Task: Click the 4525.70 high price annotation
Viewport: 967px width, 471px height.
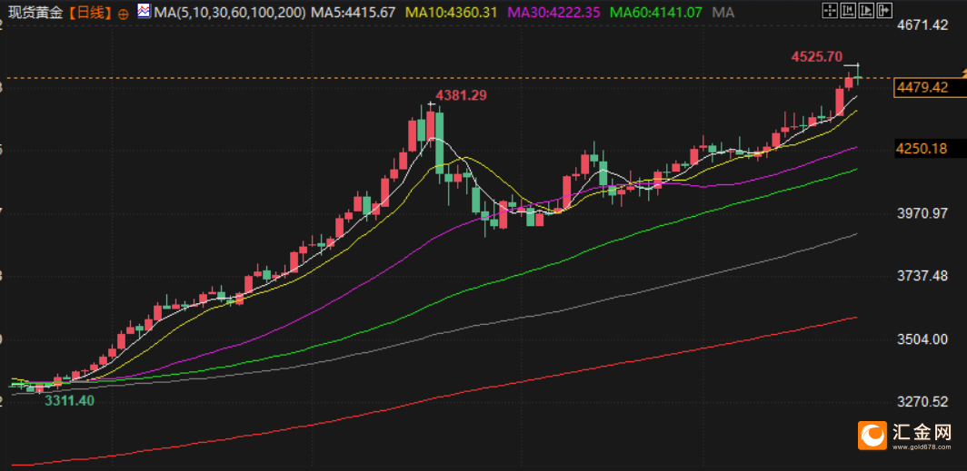Action: (816, 56)
